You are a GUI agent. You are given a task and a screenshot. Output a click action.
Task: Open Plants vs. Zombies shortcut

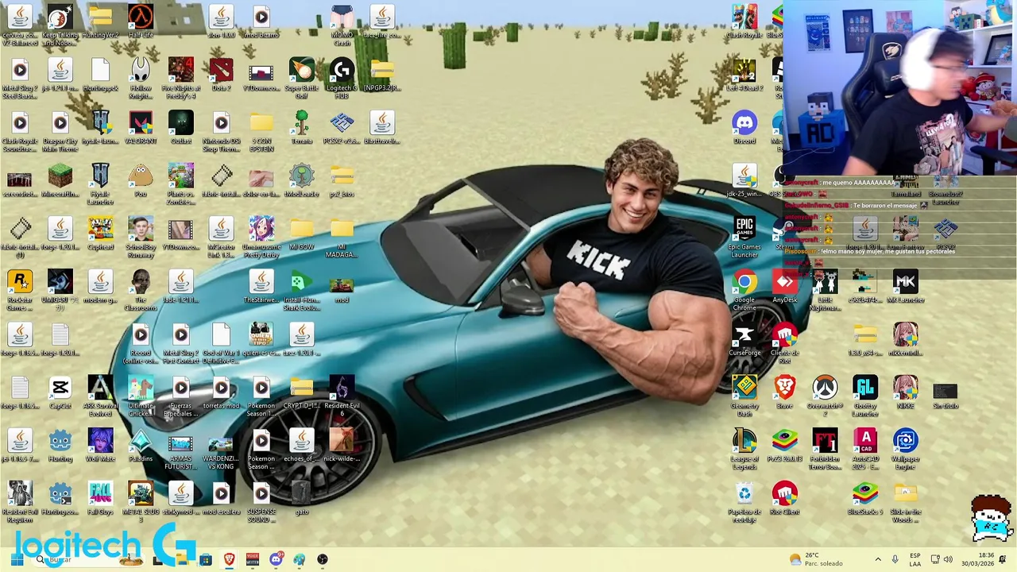180,176
